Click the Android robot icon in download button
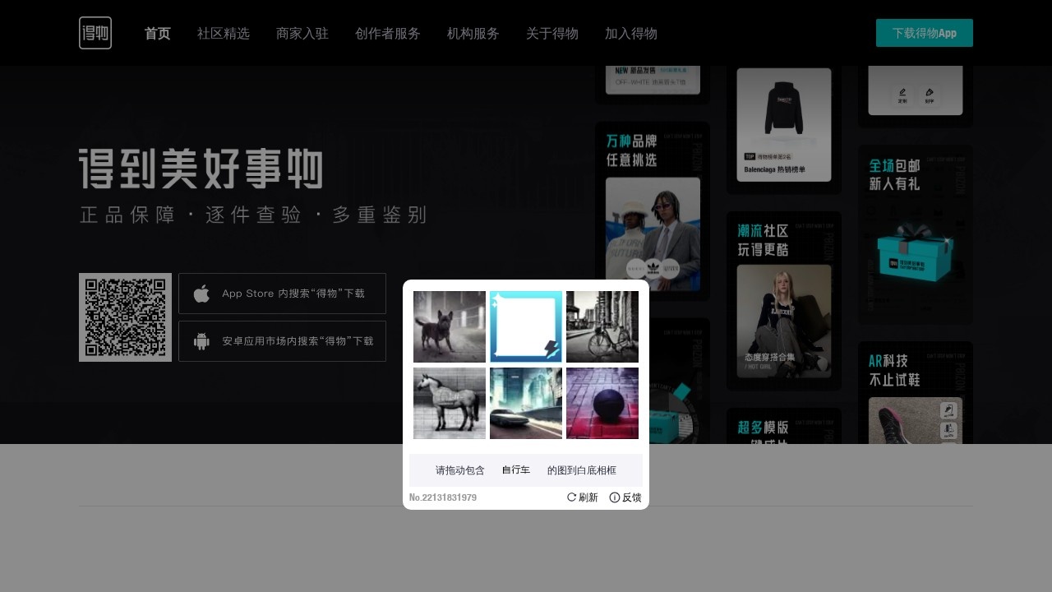Viewport: 1052px width, 592px height. point(201,341)
